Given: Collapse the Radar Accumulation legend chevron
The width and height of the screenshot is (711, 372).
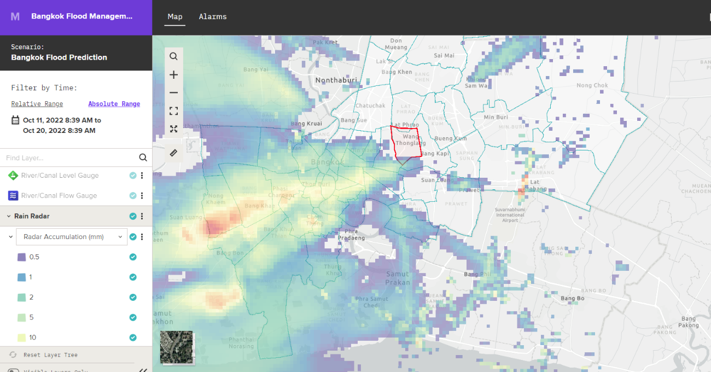Looking at the screenshot, I should tap(10, 237).
